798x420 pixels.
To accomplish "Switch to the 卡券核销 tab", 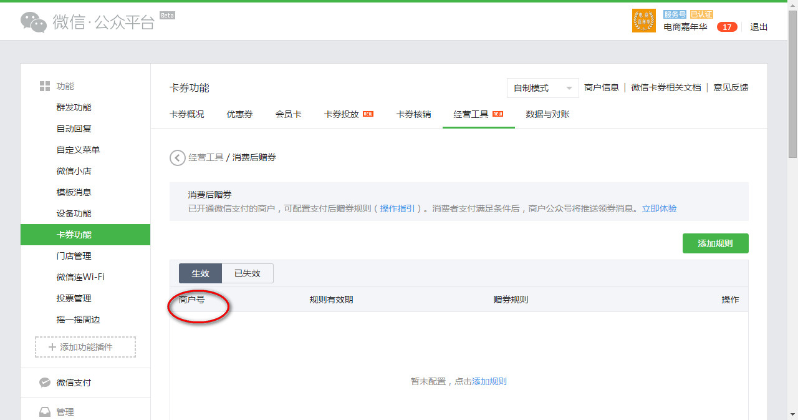I will [413, 114].
